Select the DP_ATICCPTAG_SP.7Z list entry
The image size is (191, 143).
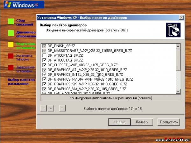tap(65, 55)
